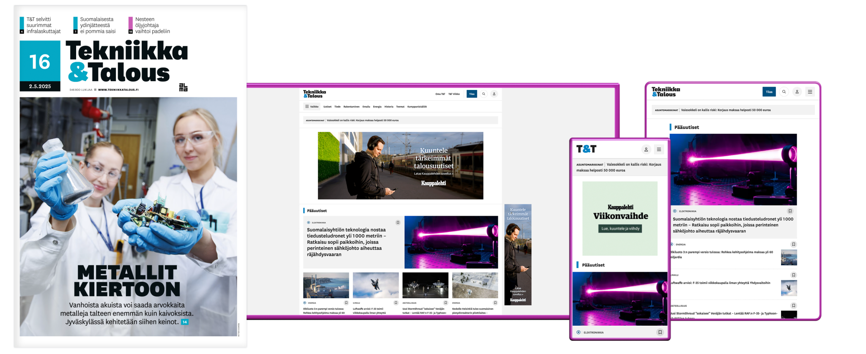Click the Luftwaffe arvioi headline on tablet view
866x354 pixels.
[x=720, y=283]
